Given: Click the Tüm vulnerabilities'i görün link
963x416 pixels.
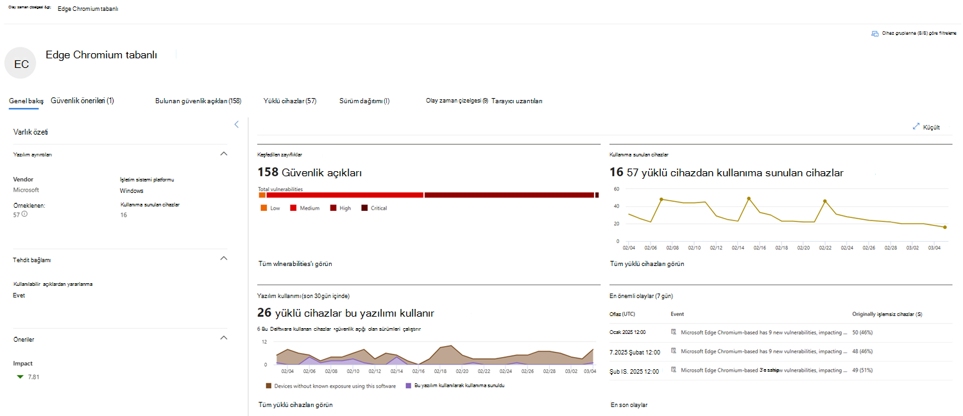Looking at the screenshot, I should coord(295,263).
